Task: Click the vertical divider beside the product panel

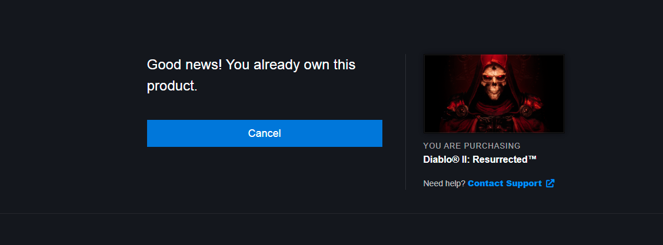Action: 405,122
